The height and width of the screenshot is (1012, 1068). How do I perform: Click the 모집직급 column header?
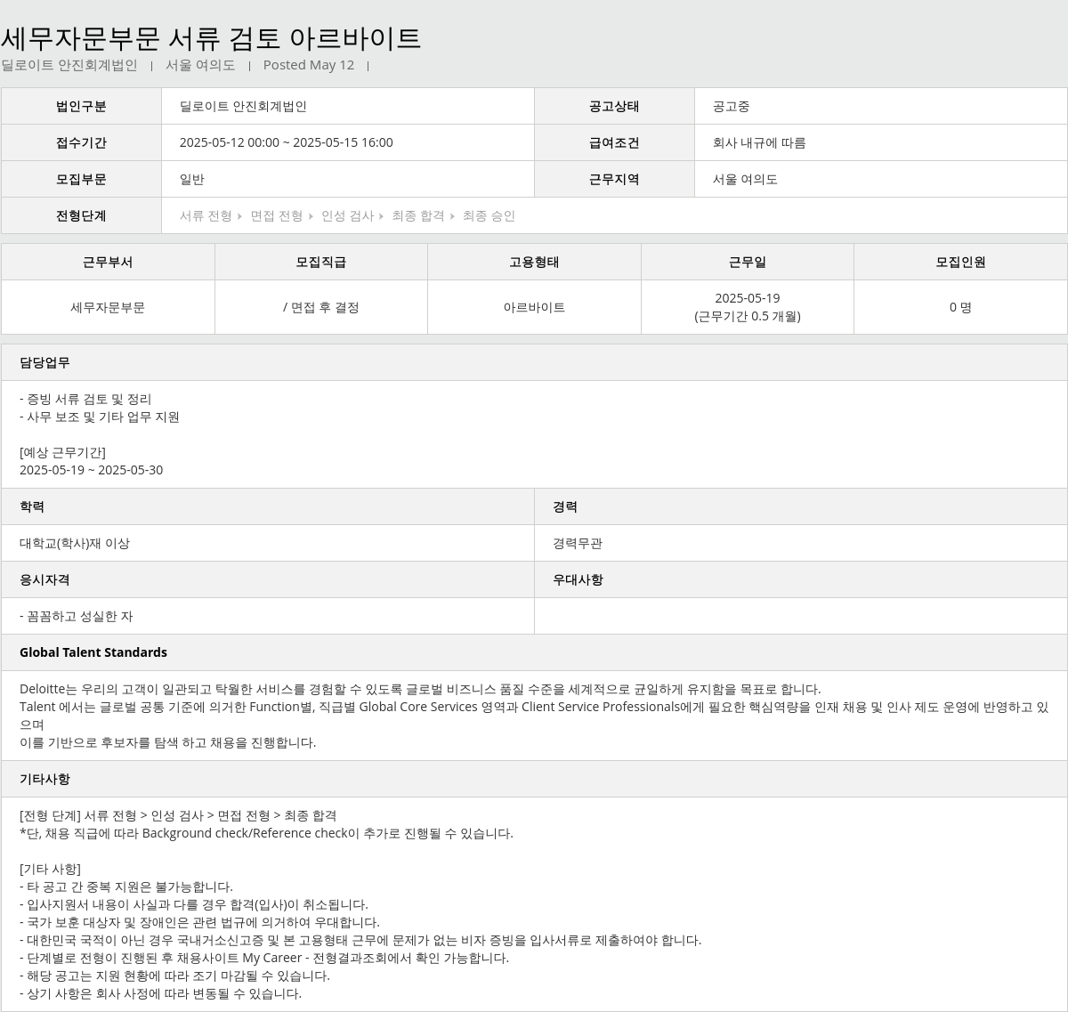point(321,262)
